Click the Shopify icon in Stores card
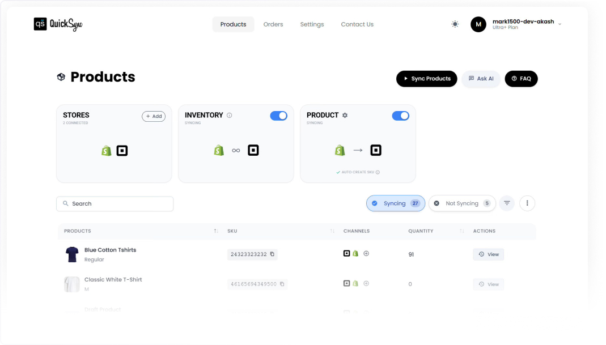 [x=106, y=151]
